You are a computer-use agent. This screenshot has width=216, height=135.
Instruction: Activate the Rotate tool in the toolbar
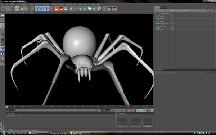(26, 9)
